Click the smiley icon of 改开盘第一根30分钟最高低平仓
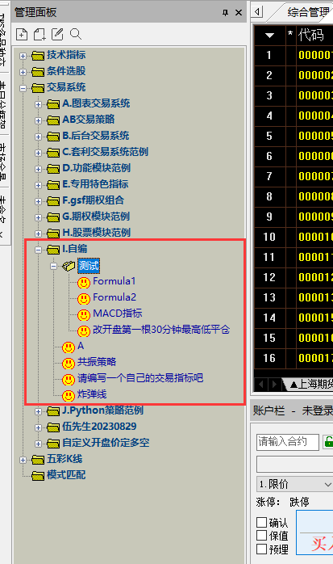The width and height of the screenshot is (333, 564). click(84, 331)
